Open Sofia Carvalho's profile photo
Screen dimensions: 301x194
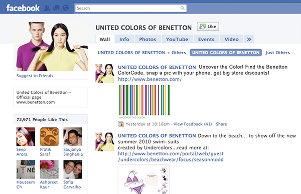coord(73,169)
